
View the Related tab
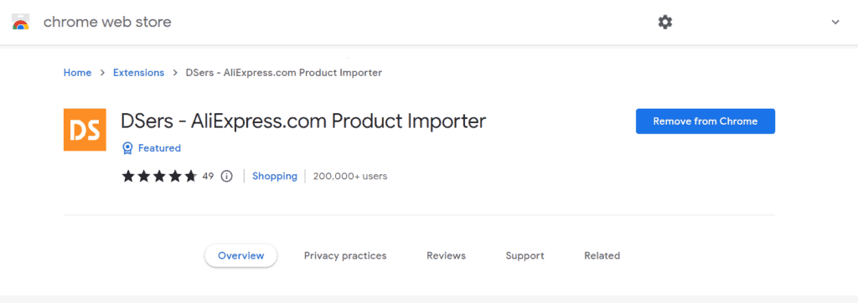[x=602, y=255]
